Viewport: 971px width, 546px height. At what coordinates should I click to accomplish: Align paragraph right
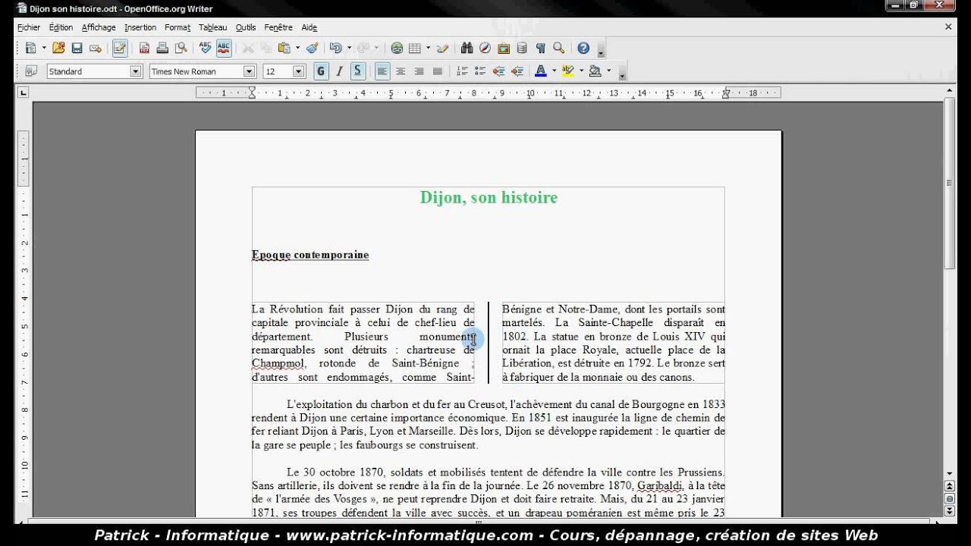tap(419, 71)
